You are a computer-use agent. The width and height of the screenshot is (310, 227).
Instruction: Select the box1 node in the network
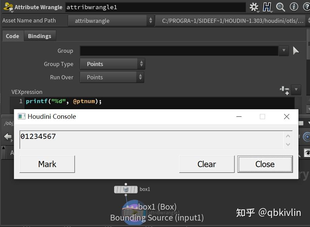pos(125,189)
